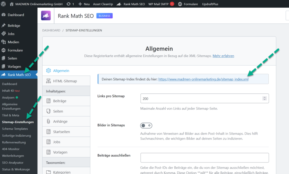Select the Beiträge content type tab

pos(66,101)
